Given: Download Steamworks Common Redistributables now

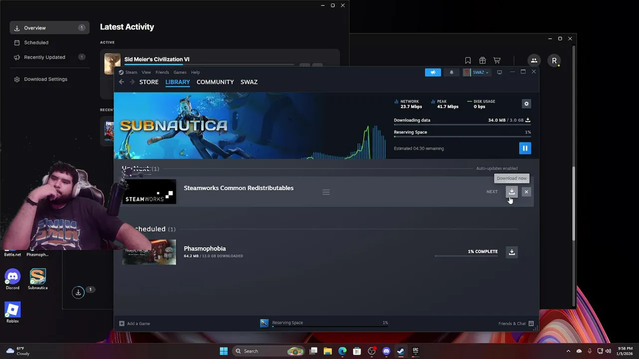Looking at the screenshot, I should [x=512, y=191].
